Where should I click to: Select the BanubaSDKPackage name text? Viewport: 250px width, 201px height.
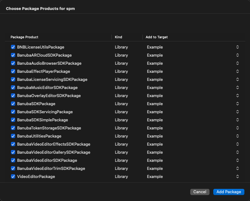pyautogui.click(x=36, y=104)
